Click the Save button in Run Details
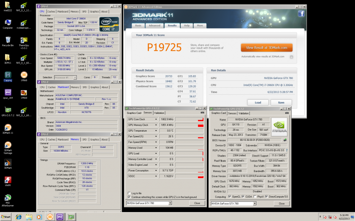This screenshot has height=221, width=355. (281, 103)
